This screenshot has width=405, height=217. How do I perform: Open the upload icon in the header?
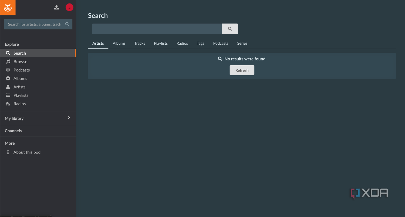[56, 7]
